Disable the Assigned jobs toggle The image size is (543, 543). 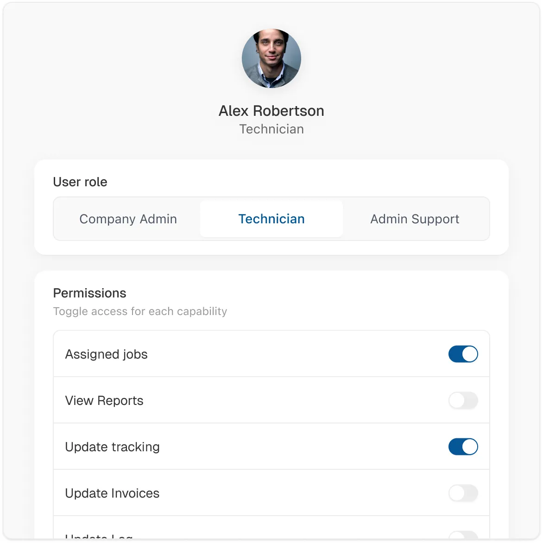(x=463, y=354)
